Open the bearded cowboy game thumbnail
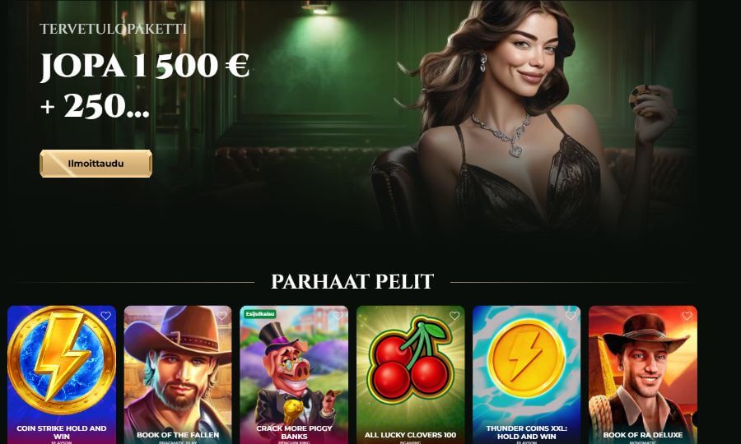The width and height of the screenshot is (741, 444). pyautogui.click(x=178, y=370)
